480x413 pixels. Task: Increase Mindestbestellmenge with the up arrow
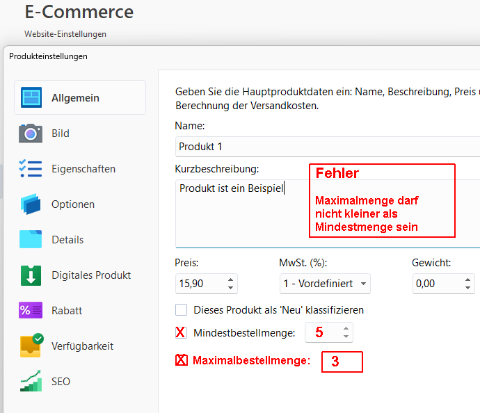346,328
